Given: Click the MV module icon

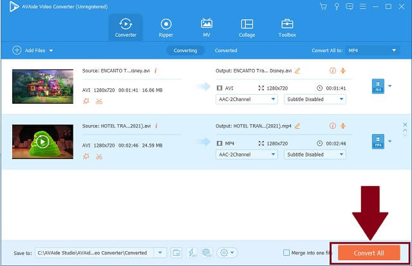Looking at the screenshot, I should tap(207, 27).
